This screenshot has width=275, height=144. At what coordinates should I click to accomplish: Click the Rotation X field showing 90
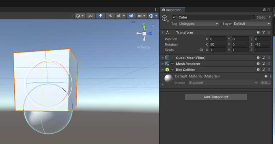point(218,44)
